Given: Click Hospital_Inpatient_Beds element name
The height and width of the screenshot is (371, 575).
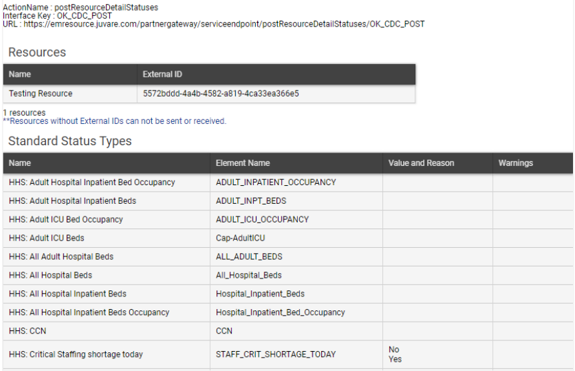Looking at the screenshot, I should (260, 294).
